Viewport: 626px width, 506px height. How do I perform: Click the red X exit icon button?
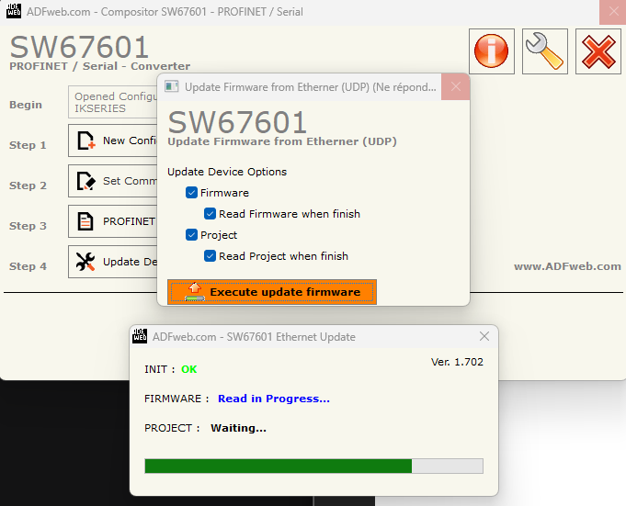(598, 51)
